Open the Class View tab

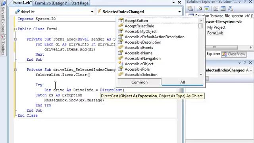click(x=234, y=54)
